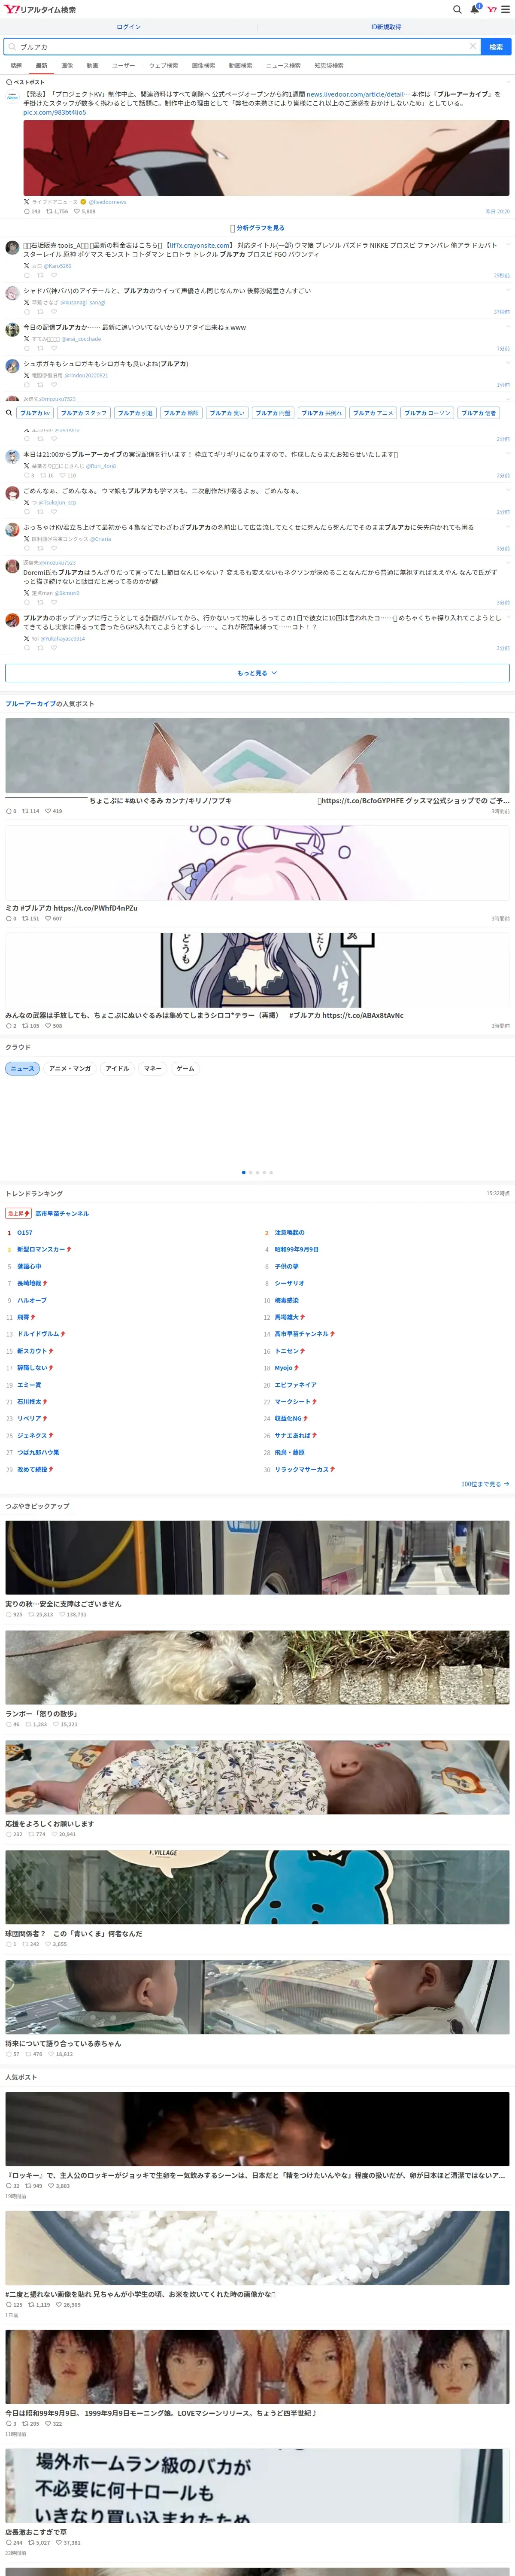Image resolution: width=515 pixels, height=2576 pixels.
Task: Click the blue 検索 search button
Action: click(496, 46)
